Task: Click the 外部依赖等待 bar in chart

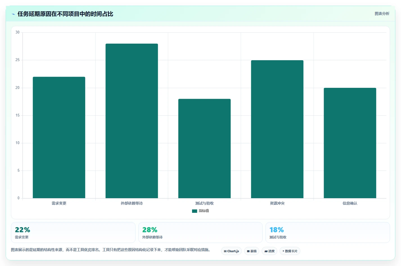Action: [x=132, y=121]
